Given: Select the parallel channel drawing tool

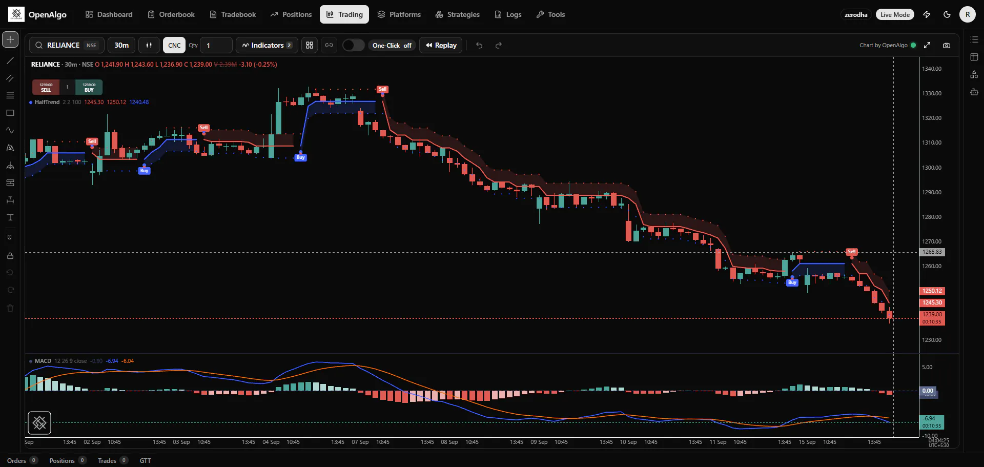Looking at the screenshot, I should pyautogui.click(x=10, y=78).
